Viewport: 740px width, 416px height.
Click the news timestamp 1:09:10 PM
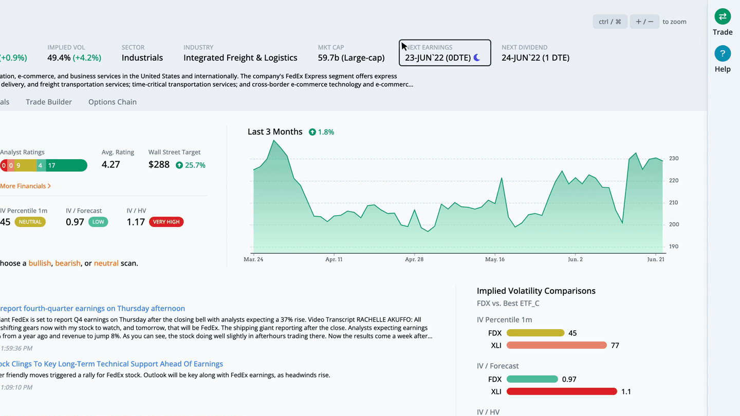tap(16, 387)
